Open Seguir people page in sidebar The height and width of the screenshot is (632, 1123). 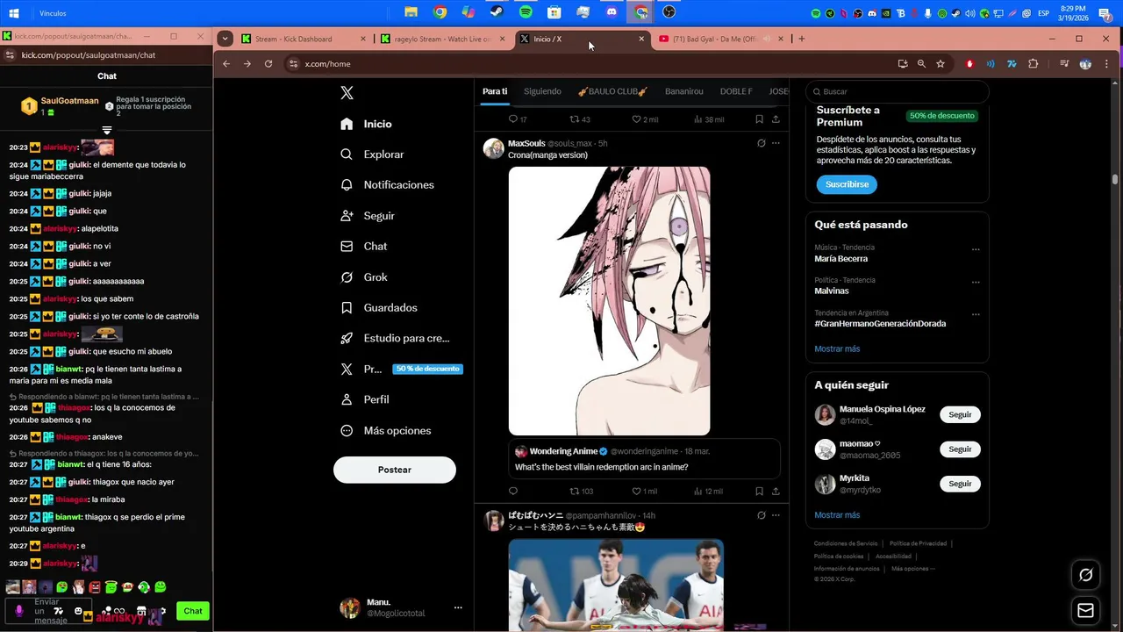pyautogui.click(x=368, y=216)
